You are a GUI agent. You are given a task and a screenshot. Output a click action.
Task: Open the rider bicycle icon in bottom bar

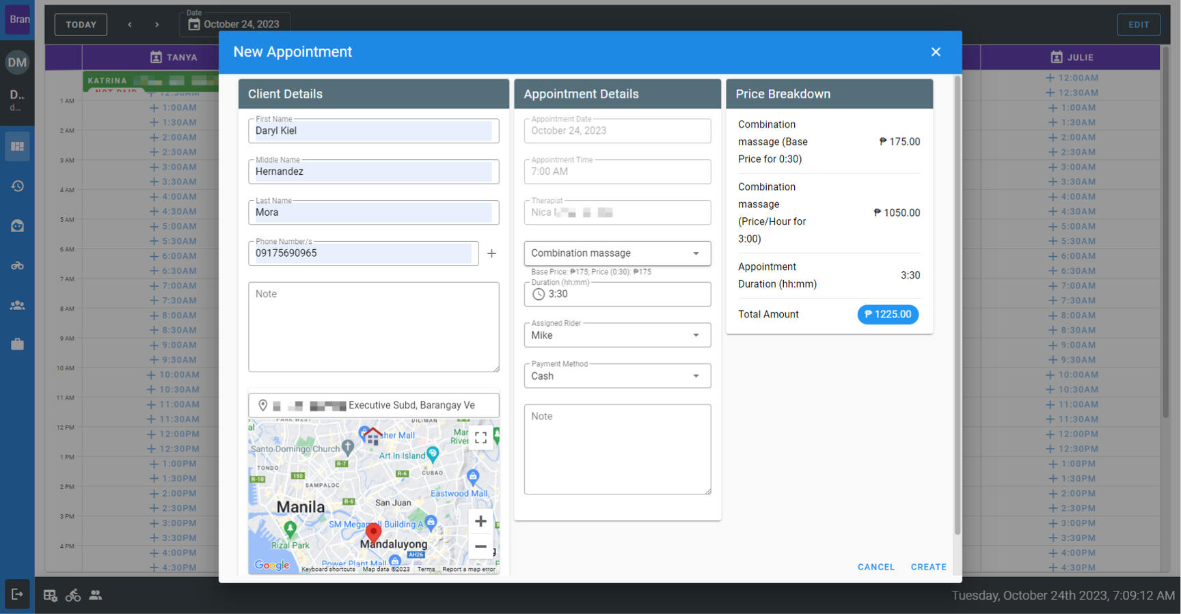(73, 596)
